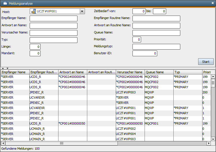Sort by Empfänger Name column header
216x152 pixels.
point(14,72)
